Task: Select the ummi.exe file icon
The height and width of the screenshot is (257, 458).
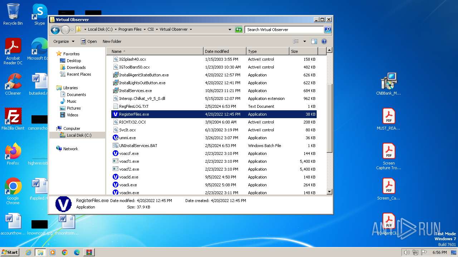Action: [116, 138]
